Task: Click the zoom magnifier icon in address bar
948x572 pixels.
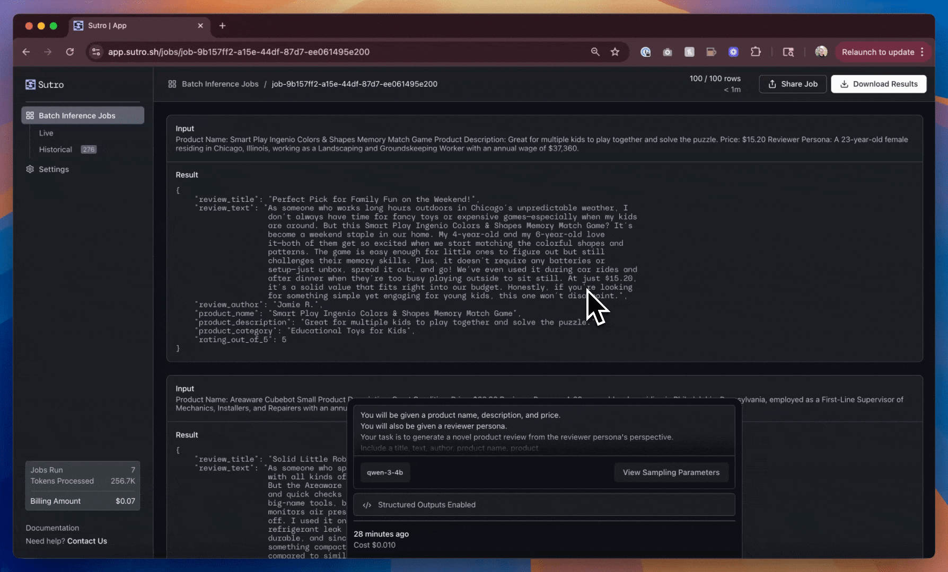Action: 595,52
